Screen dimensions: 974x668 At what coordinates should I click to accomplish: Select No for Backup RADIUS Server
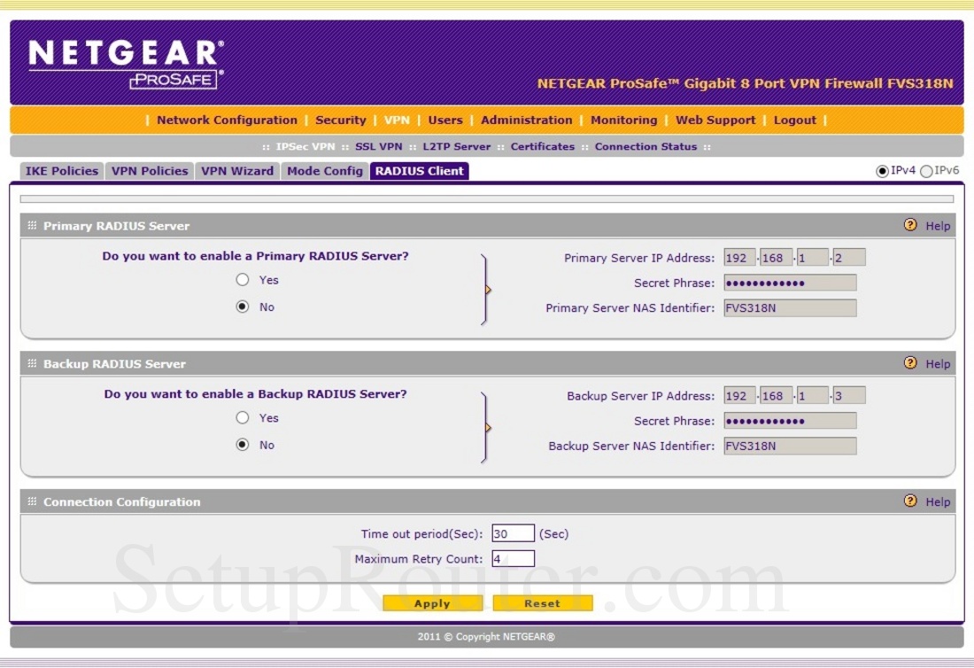(x=243, y=444)
